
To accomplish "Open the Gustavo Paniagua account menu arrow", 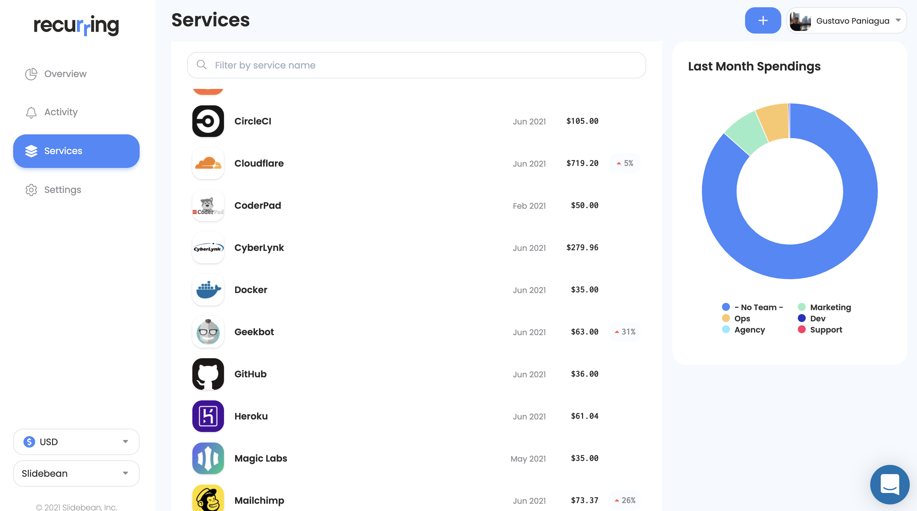I will [x=898, y=20].
